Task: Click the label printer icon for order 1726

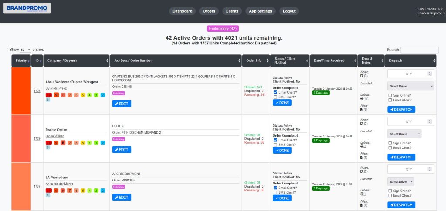Action: tap(362, 98)
